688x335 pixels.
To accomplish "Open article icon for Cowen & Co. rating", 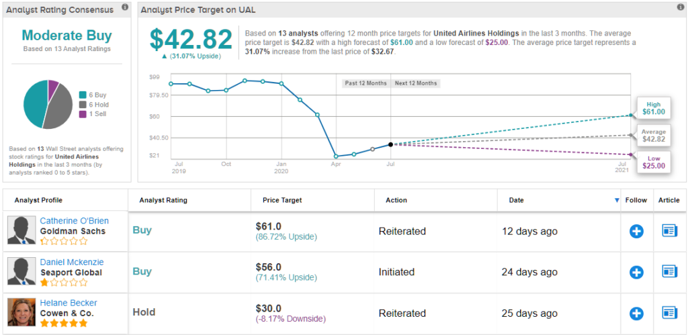I will pyautogui.click(x=669, y=314).
